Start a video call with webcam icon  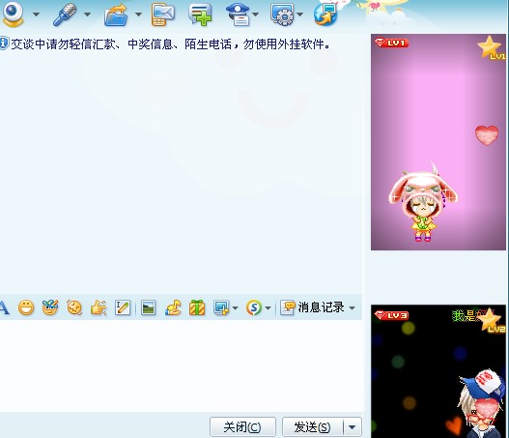pyautogui.click(x=13, y=14)
